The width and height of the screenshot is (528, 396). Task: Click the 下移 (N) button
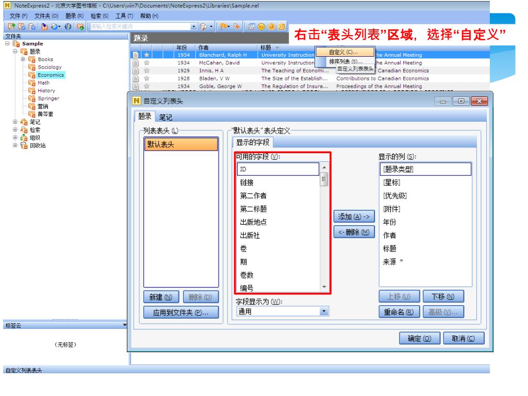443,296
